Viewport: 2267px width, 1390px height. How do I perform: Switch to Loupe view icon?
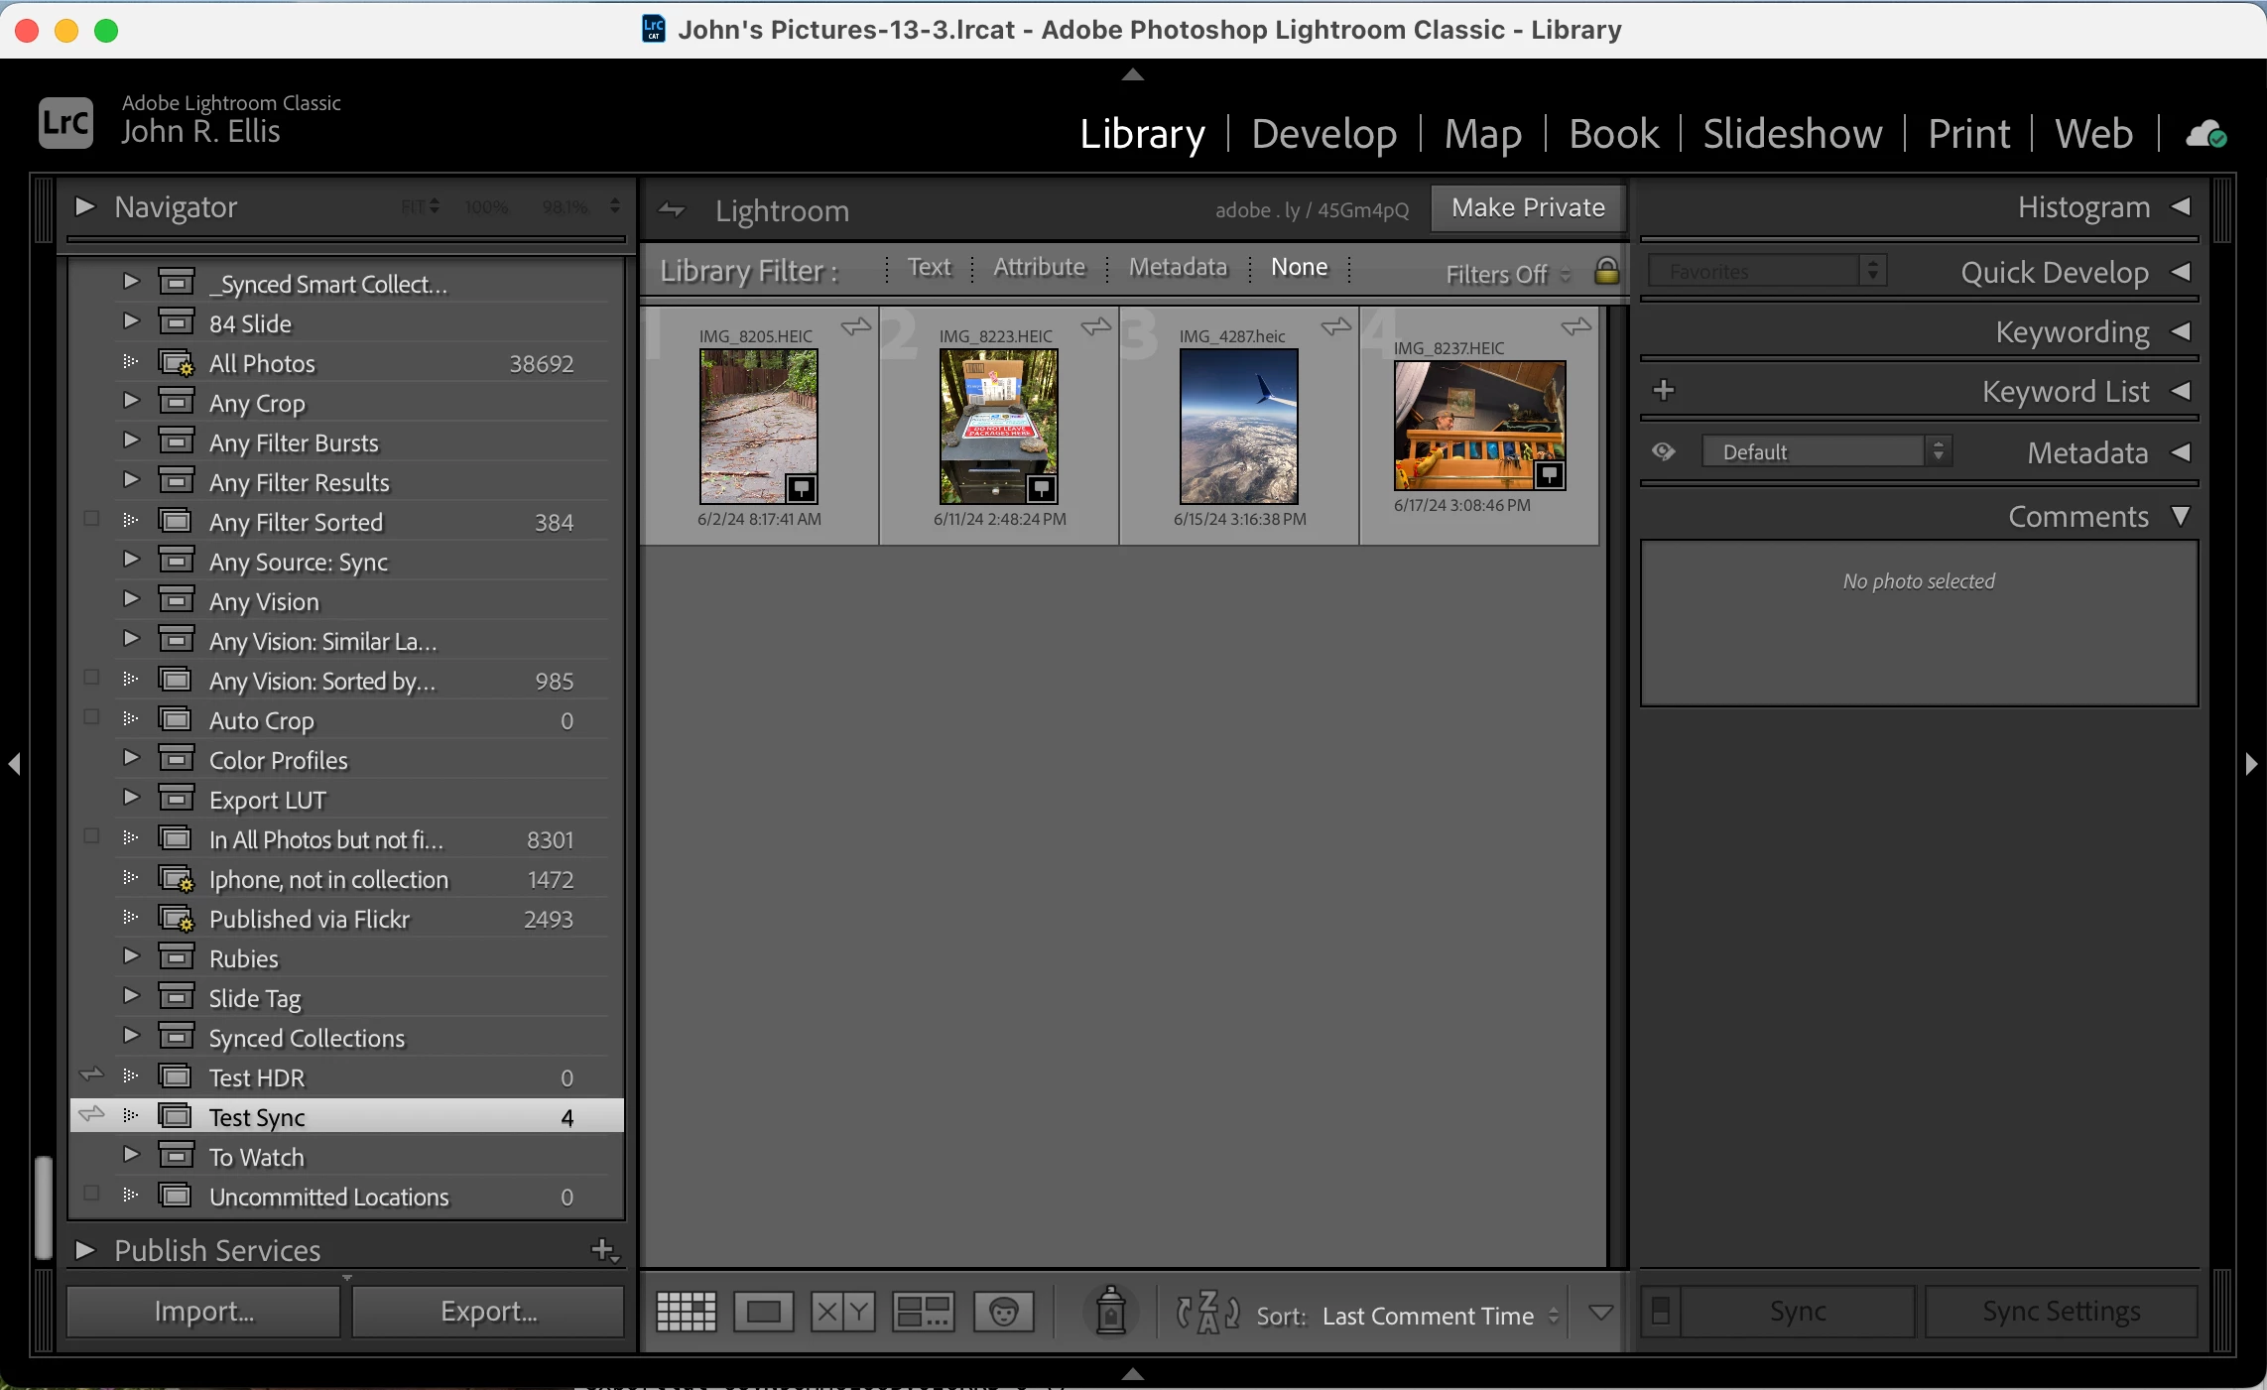click(763, 1313)
